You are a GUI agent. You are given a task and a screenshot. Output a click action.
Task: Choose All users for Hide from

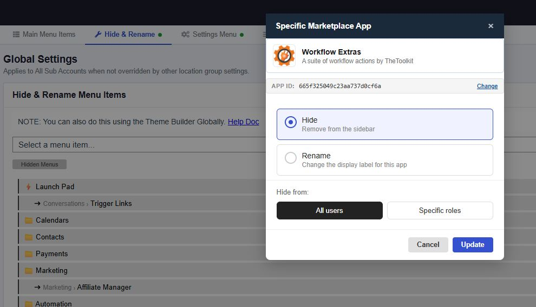330,210
